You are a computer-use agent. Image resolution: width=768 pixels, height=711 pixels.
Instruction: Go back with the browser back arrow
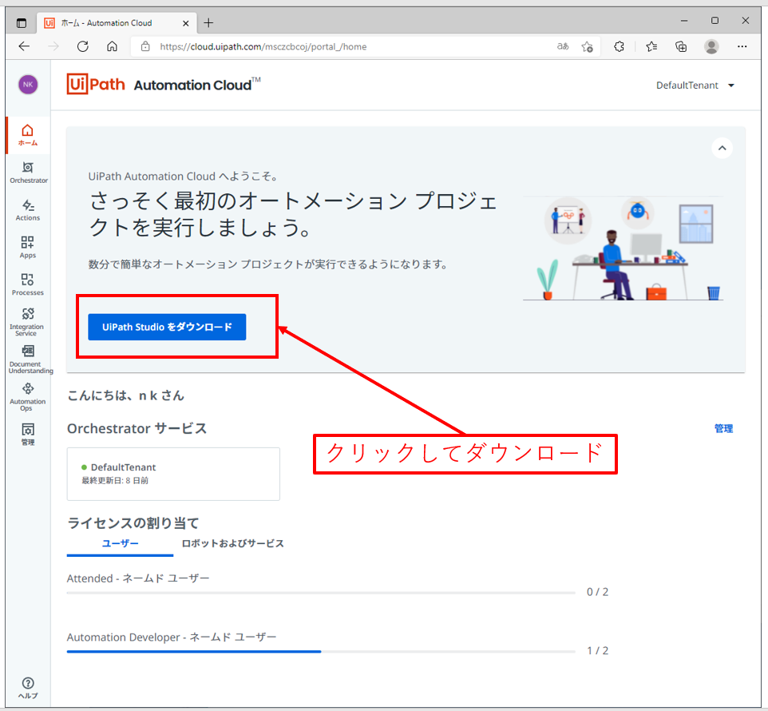pyautogui.click(x=24, y=46)
